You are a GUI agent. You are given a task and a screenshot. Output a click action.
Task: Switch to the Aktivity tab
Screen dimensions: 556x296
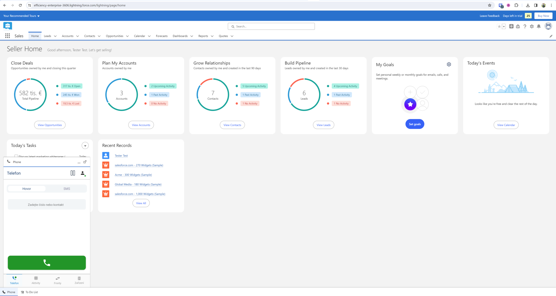36,280
